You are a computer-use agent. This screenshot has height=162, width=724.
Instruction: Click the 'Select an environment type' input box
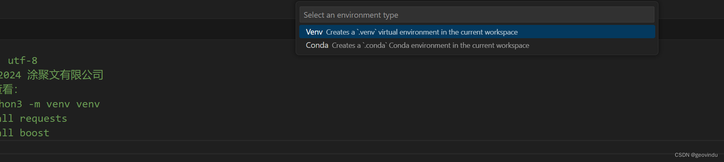[x=477, y=15]
